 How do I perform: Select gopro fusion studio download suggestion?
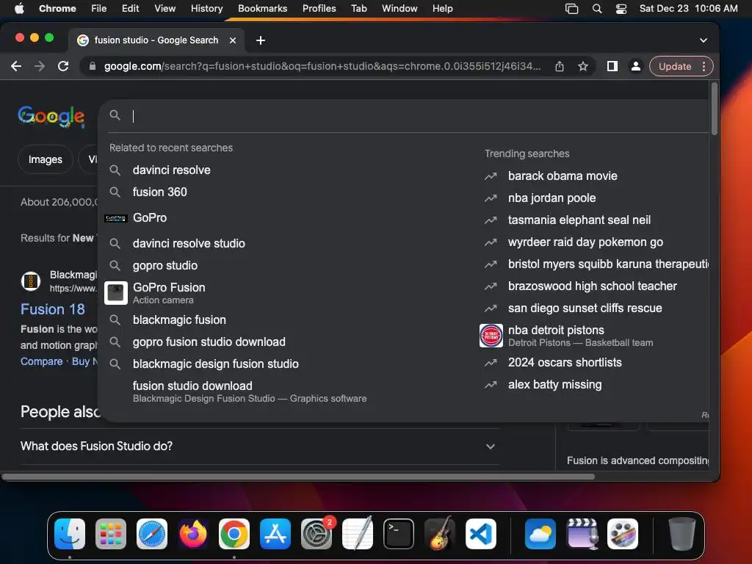(209, 342)
